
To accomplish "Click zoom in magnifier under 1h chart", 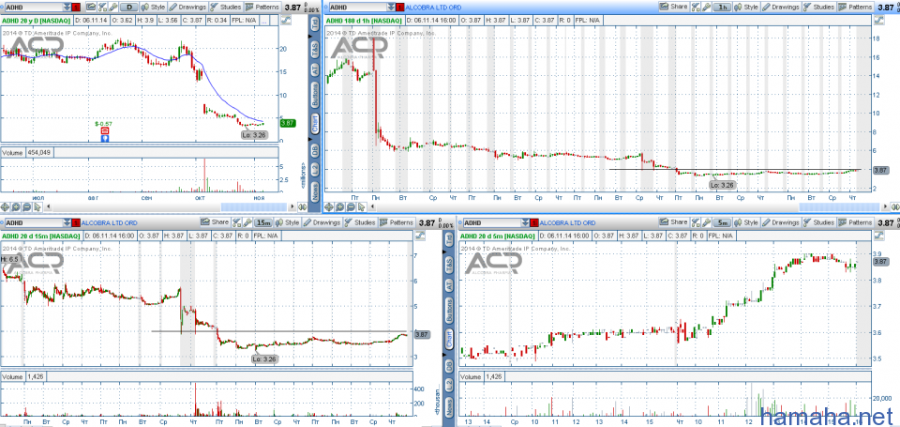I will pos(339,206).
